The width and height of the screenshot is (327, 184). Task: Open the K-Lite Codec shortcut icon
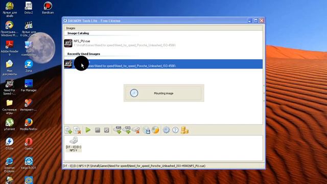coord(29,29)
